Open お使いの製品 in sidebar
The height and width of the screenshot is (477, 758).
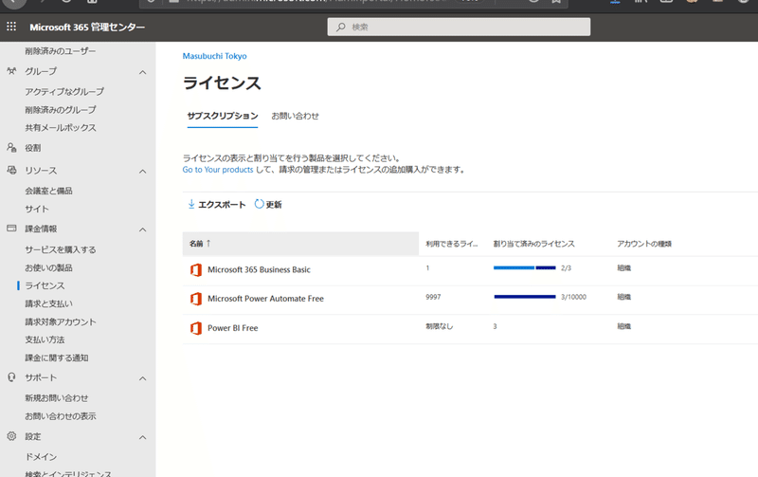(49, 267)
